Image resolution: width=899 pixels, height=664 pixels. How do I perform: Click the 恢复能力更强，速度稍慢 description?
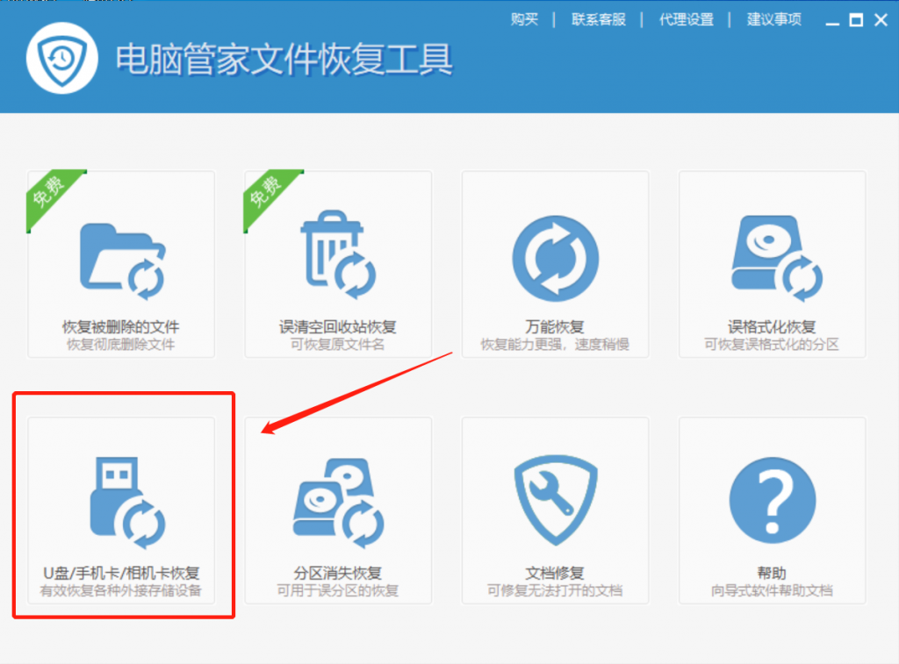tap(555, 345)
